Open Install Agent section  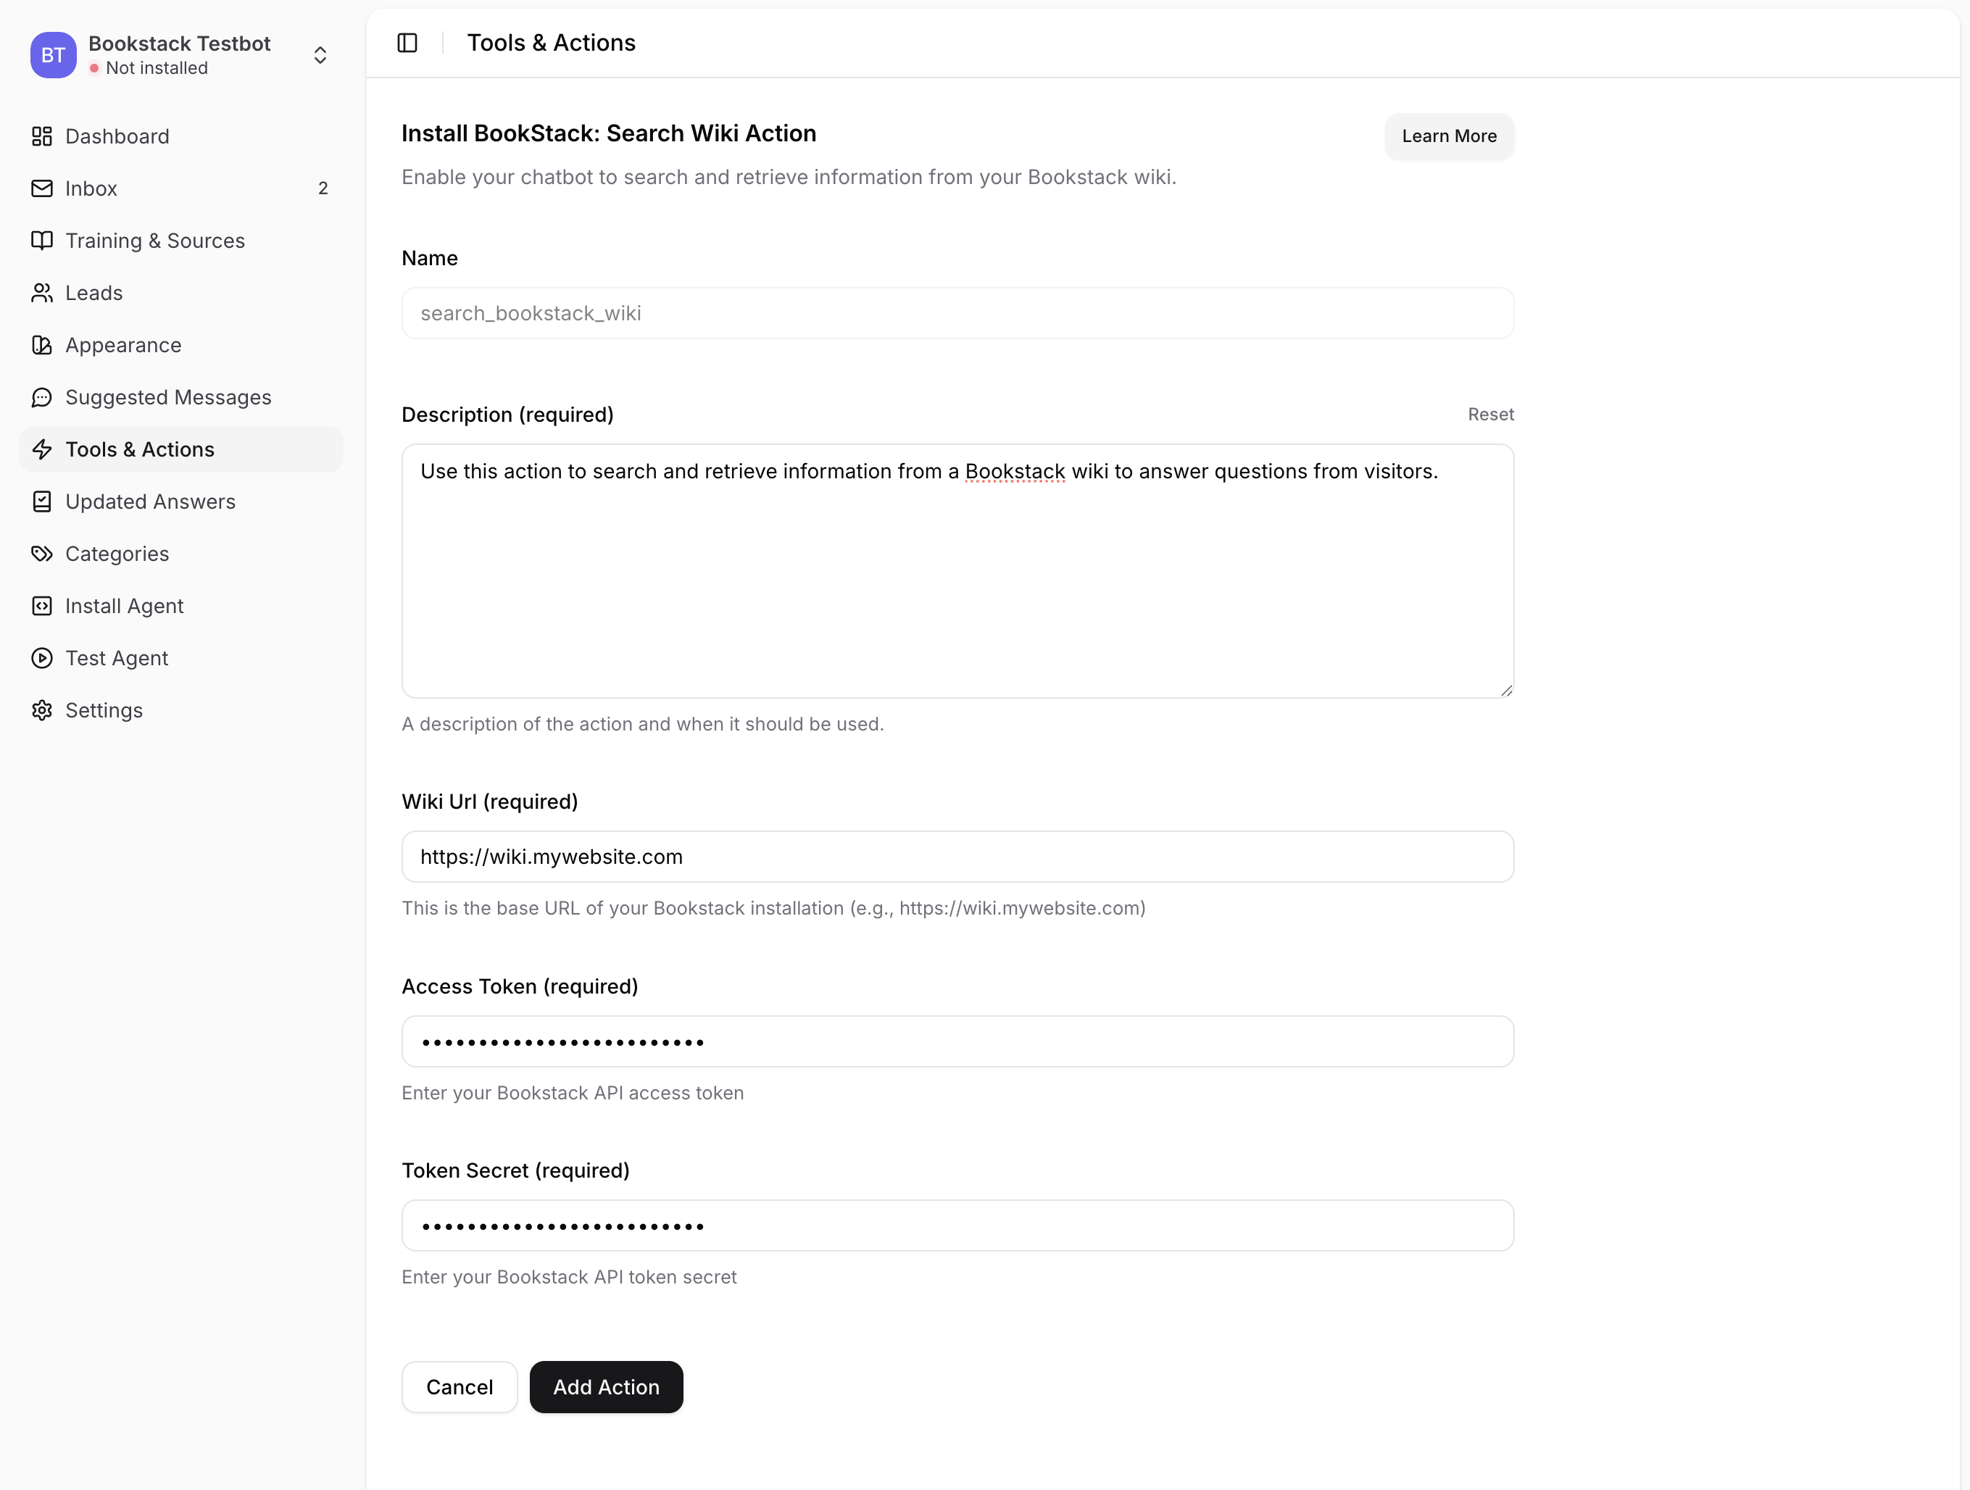click(124, 606)
